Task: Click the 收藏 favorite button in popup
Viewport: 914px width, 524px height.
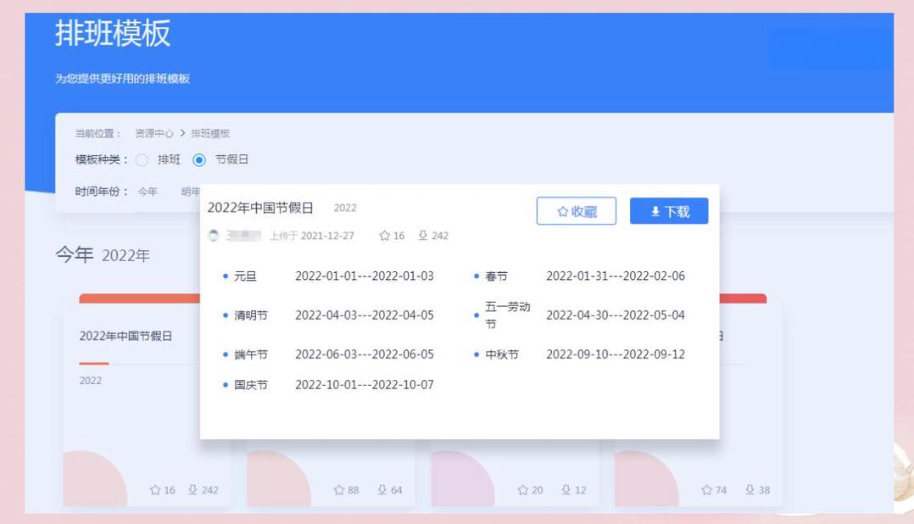Action: tap(576, 211)
